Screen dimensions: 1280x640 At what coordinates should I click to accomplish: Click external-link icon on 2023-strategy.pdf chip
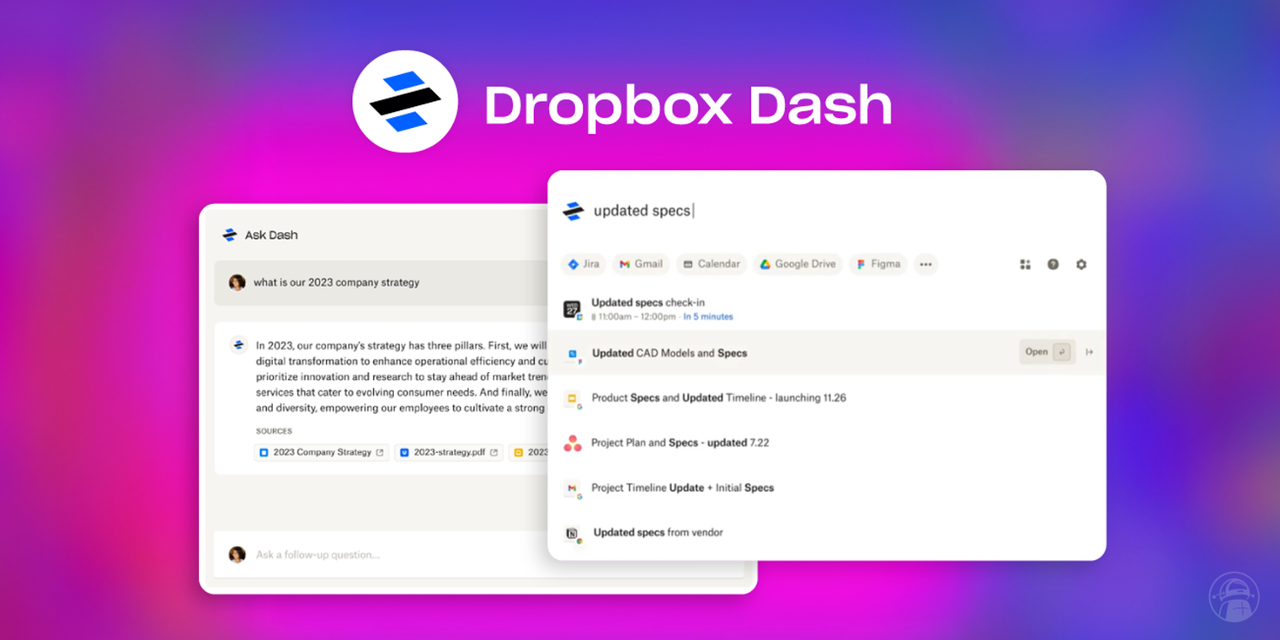[493, 452]
